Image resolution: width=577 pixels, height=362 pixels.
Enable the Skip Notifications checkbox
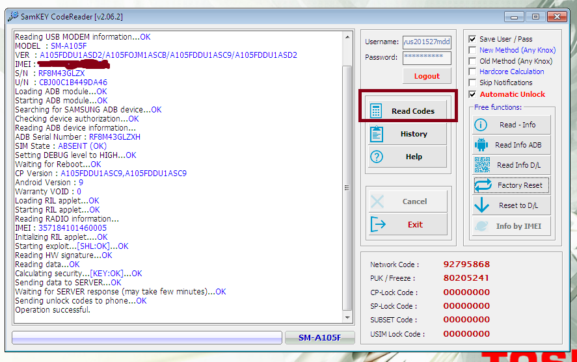click(472, 83)
